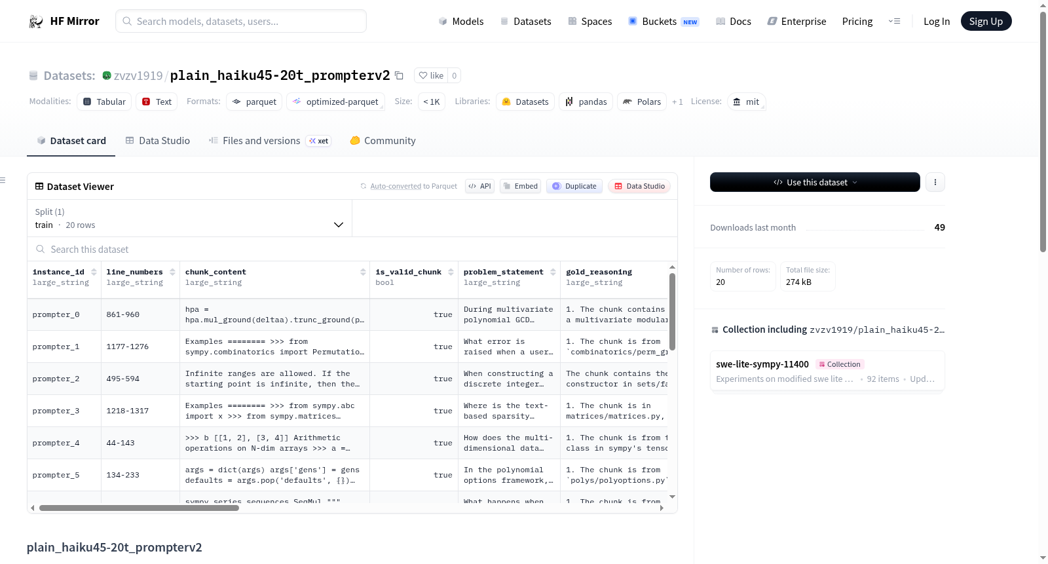This screenshot has width=1048, height=564.
Task: Focus the main search models field
Action: tap(241, 21)
